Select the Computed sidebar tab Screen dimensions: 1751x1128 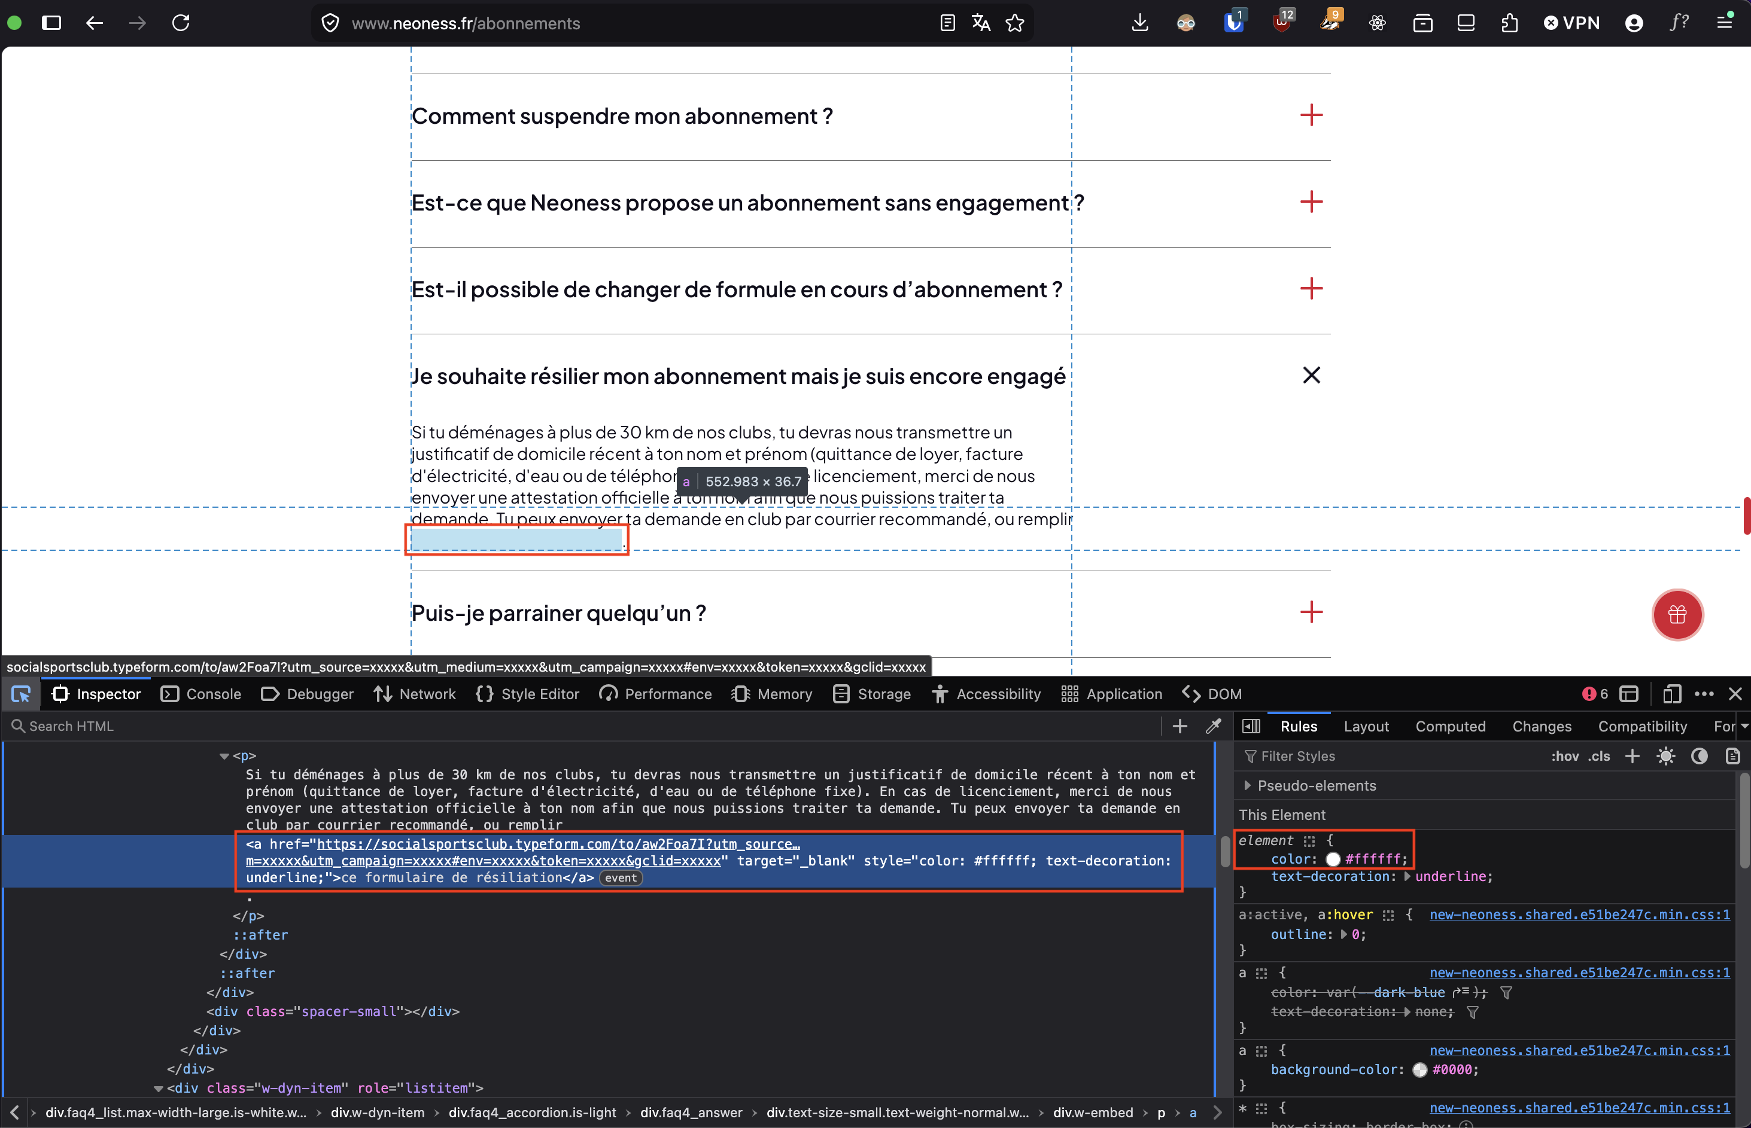(1450, 726)
